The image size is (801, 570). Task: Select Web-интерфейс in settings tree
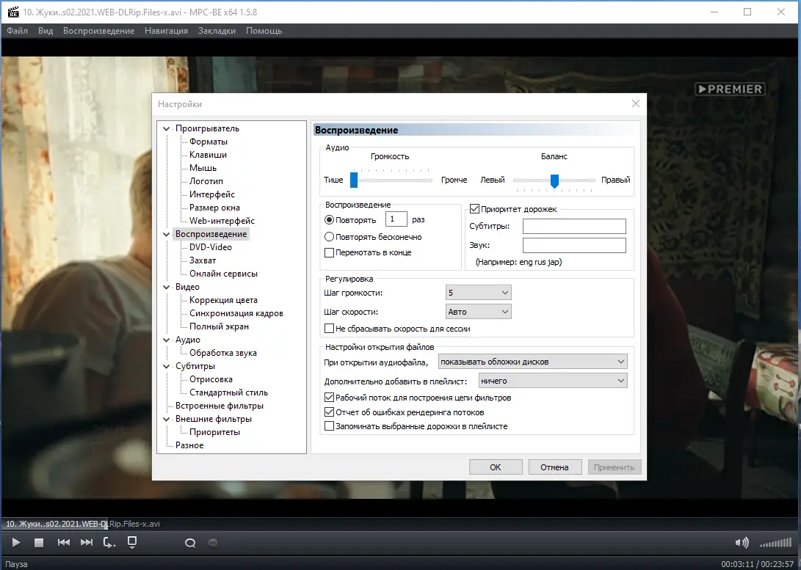click(222, 221)
